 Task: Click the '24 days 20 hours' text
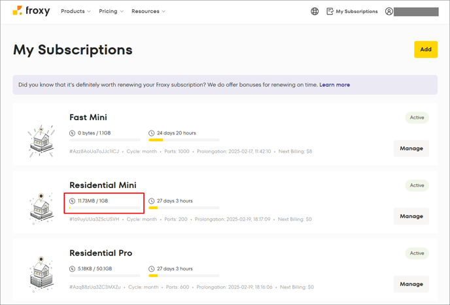tap(177, 133)
